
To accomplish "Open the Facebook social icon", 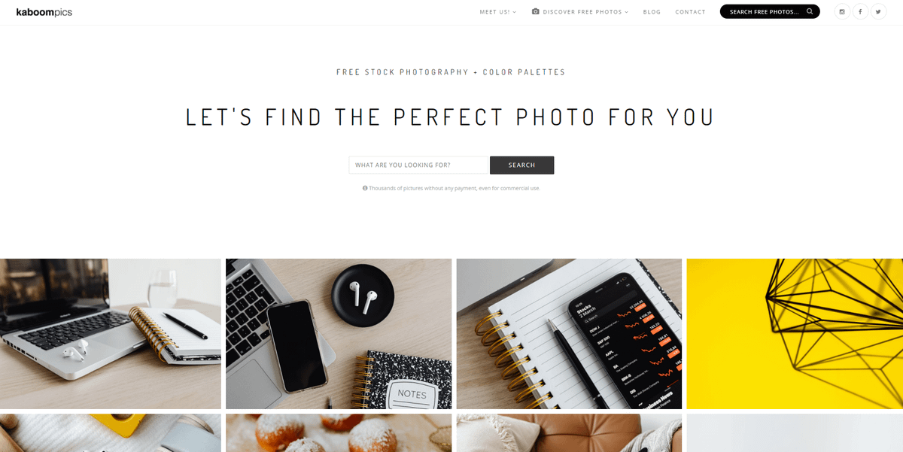I will [x=860, y=11].
